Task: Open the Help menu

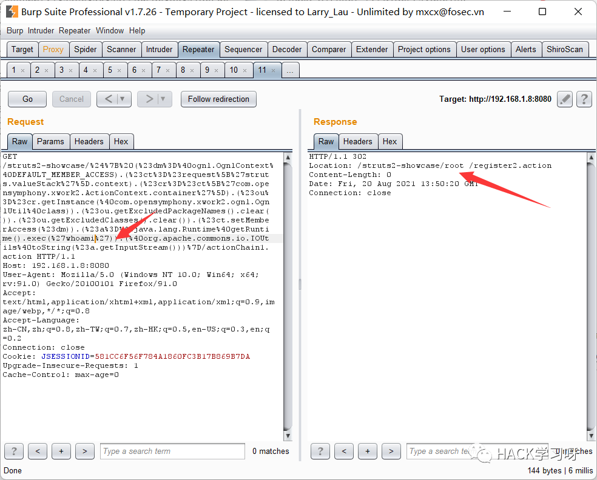Action: 137,31
